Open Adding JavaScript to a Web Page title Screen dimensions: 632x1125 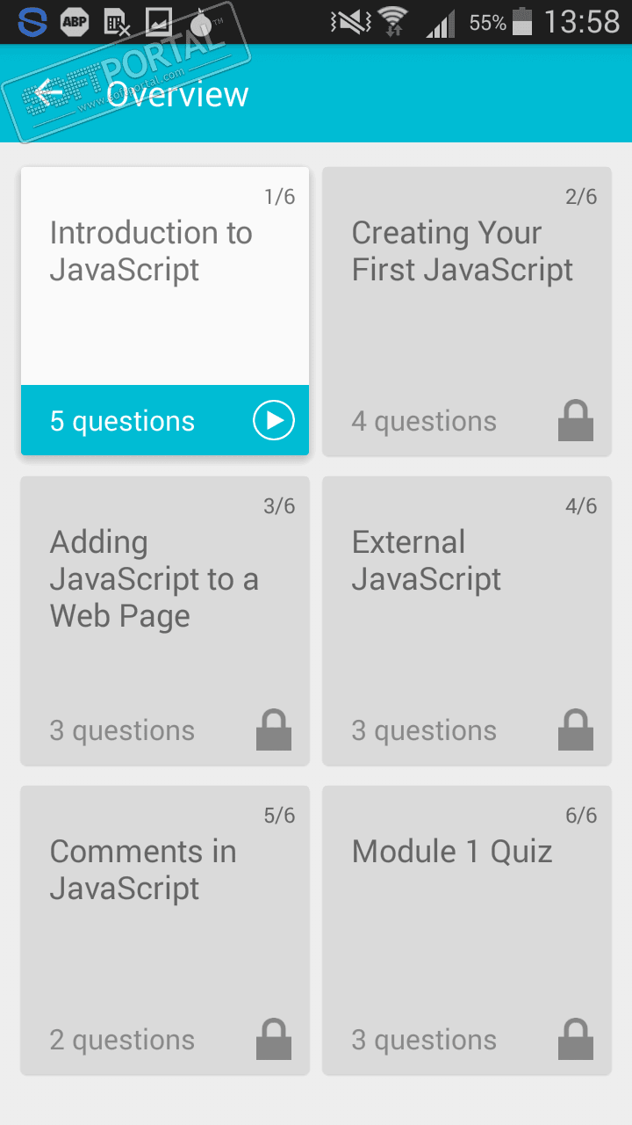154,579
